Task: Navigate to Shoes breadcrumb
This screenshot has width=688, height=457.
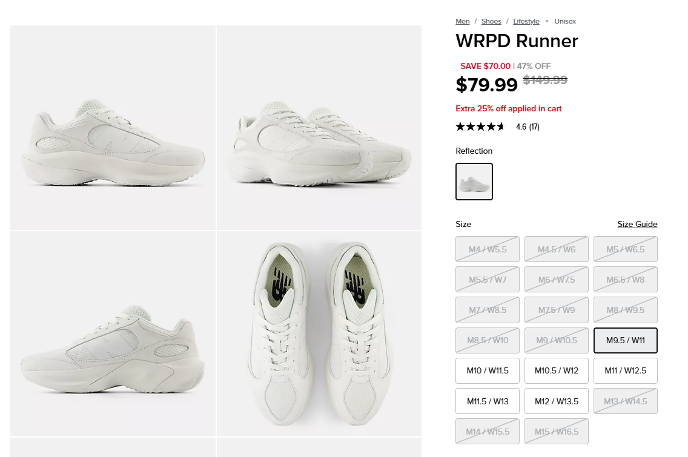Action: coord(491,21)
